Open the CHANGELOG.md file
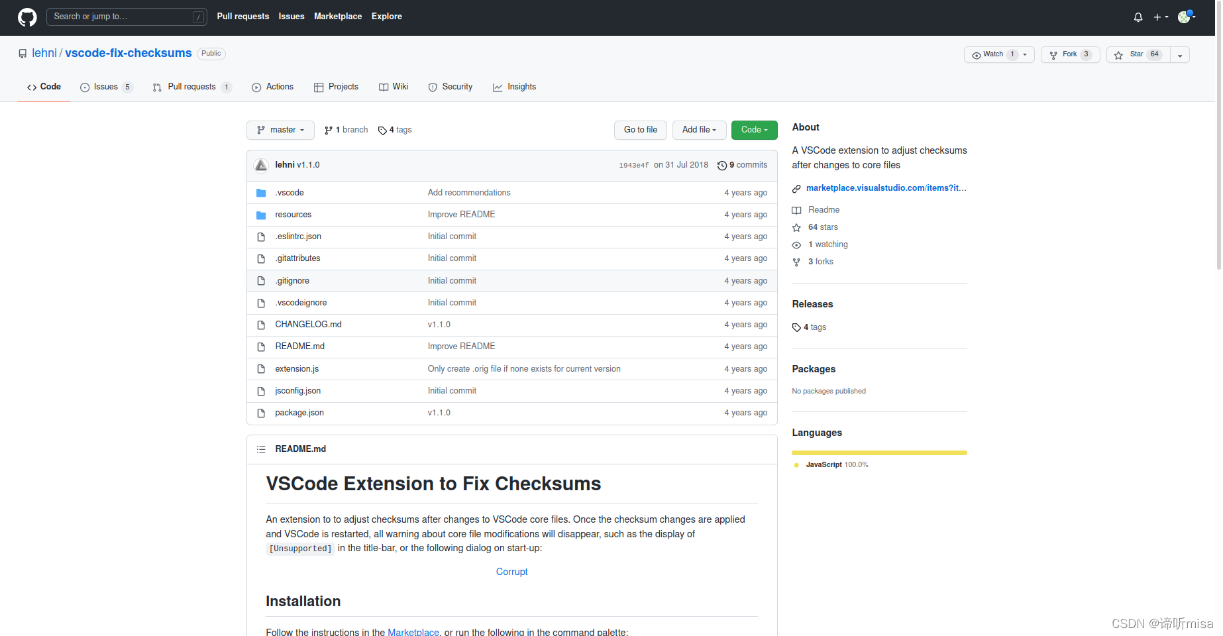Image resolution: width=1223 pixels, height=636 pixels. coord(308,325)
